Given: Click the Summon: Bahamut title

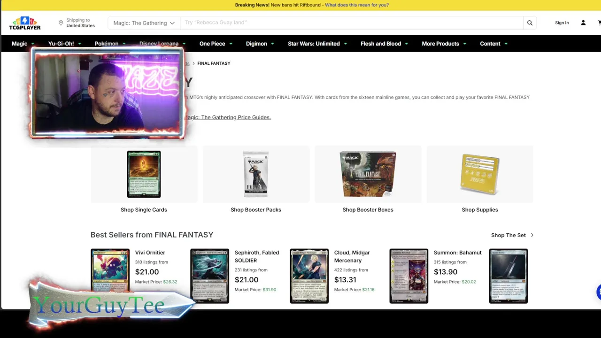Looking at the screenshot, I should (458, 253).
